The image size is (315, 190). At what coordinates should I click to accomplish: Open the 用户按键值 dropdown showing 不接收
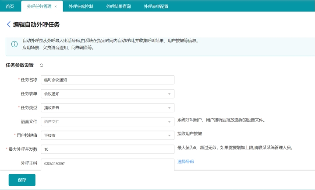[x=107, y=135]
